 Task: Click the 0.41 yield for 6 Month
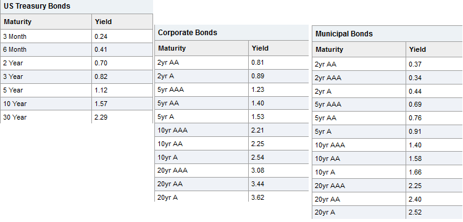coord(101,49)
